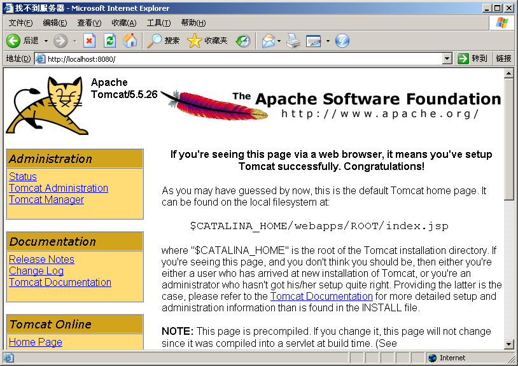518x366 pixels.
Task: Minimize the Internet Explorer window
Action: tap(487, 8)
